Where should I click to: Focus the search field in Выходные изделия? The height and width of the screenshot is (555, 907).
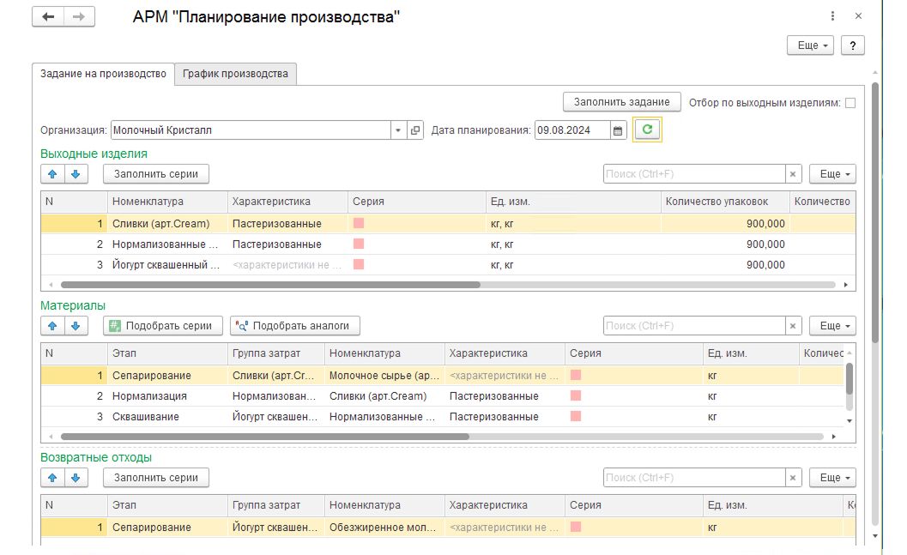pyautogui.click(x=694, y=174)
